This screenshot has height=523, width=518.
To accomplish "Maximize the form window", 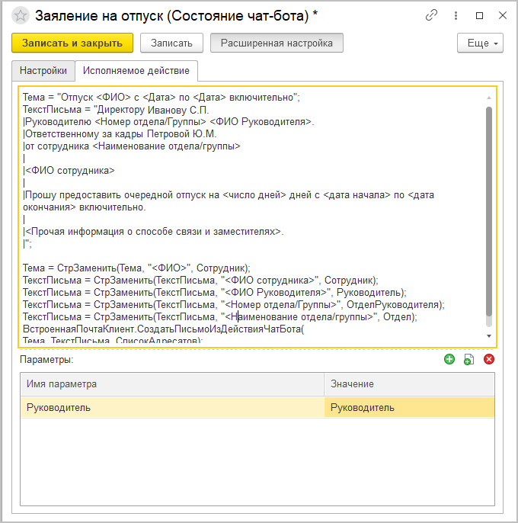I will tap(479, 15).
